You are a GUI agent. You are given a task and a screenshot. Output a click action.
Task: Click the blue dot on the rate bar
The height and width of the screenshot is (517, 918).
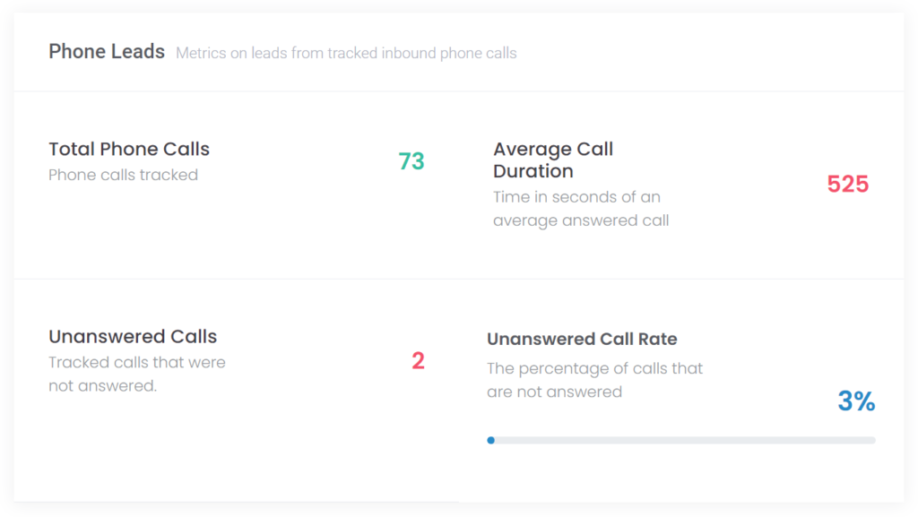(x=490, y=440)
